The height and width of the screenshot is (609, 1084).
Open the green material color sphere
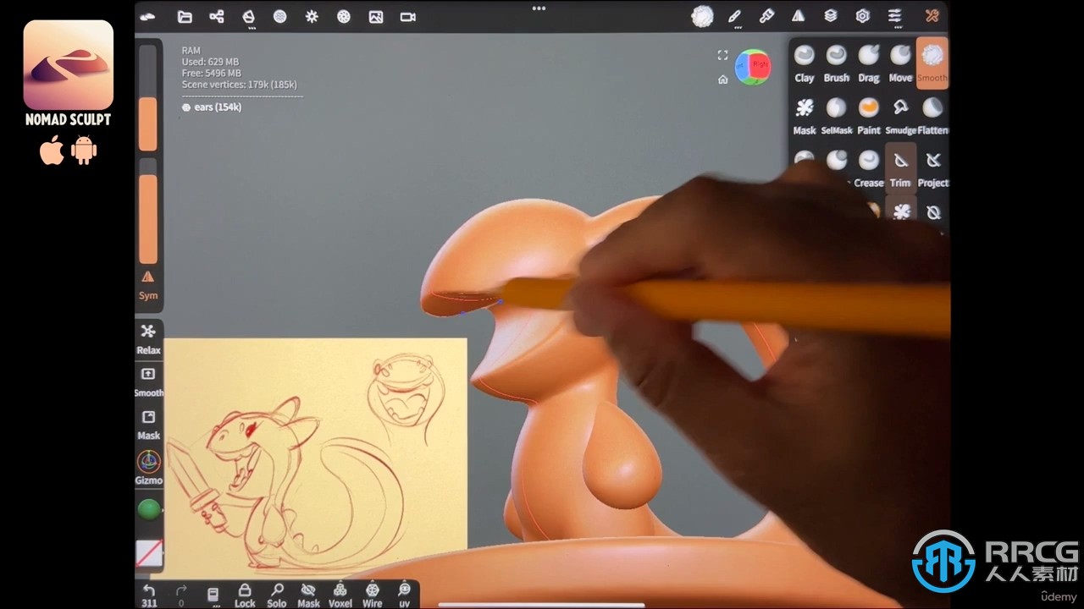pyautogui.click(x=148, y=509)
